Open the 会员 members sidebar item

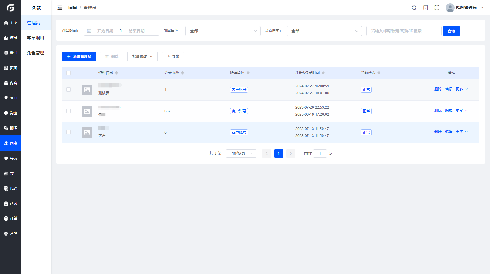(x=11, y=158)
